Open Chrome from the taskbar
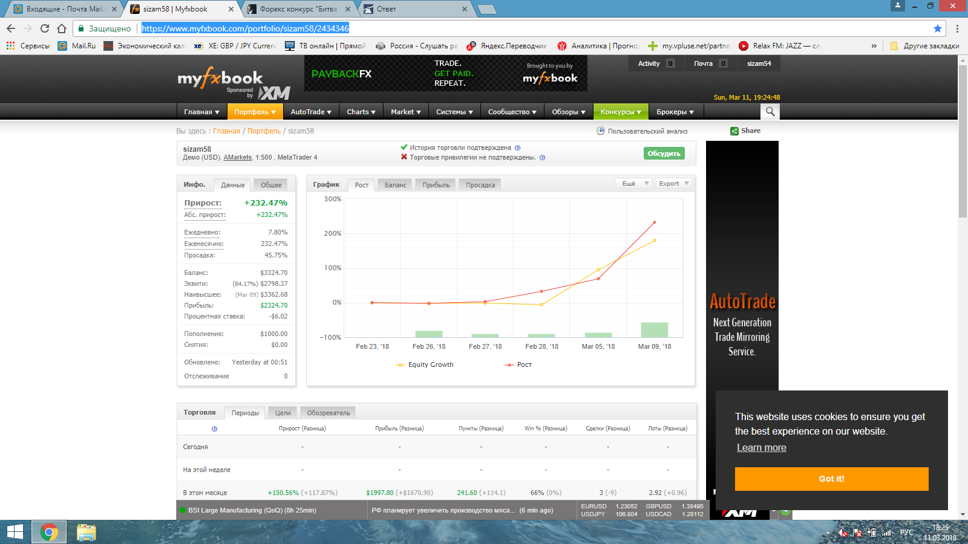The image size is (968, 544). (49, 532)
